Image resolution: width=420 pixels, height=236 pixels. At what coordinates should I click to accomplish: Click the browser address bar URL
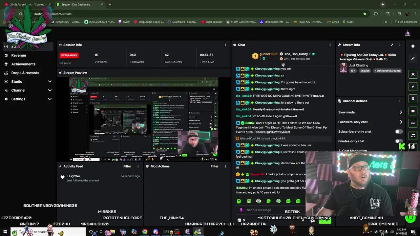53,14
